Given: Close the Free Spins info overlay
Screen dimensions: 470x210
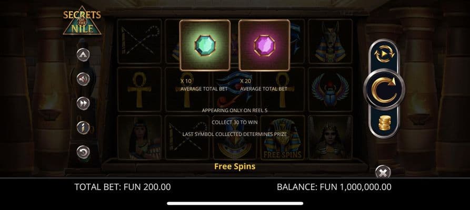Looking at the screenshot, I should pyautogui.click(x=383, y=172).
